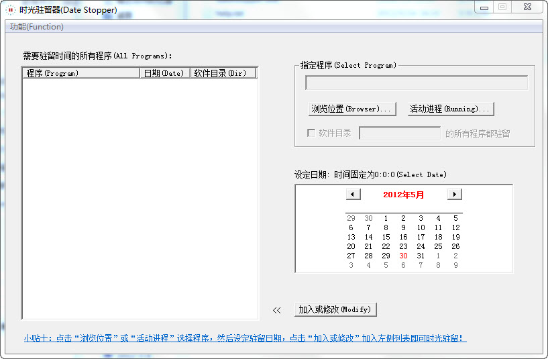Close the Date Stopper window

click(527, 7)
